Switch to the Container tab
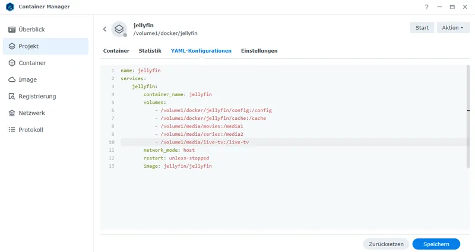Image resolution: width=475 pixels, height=252 pixels. [116, 51]
